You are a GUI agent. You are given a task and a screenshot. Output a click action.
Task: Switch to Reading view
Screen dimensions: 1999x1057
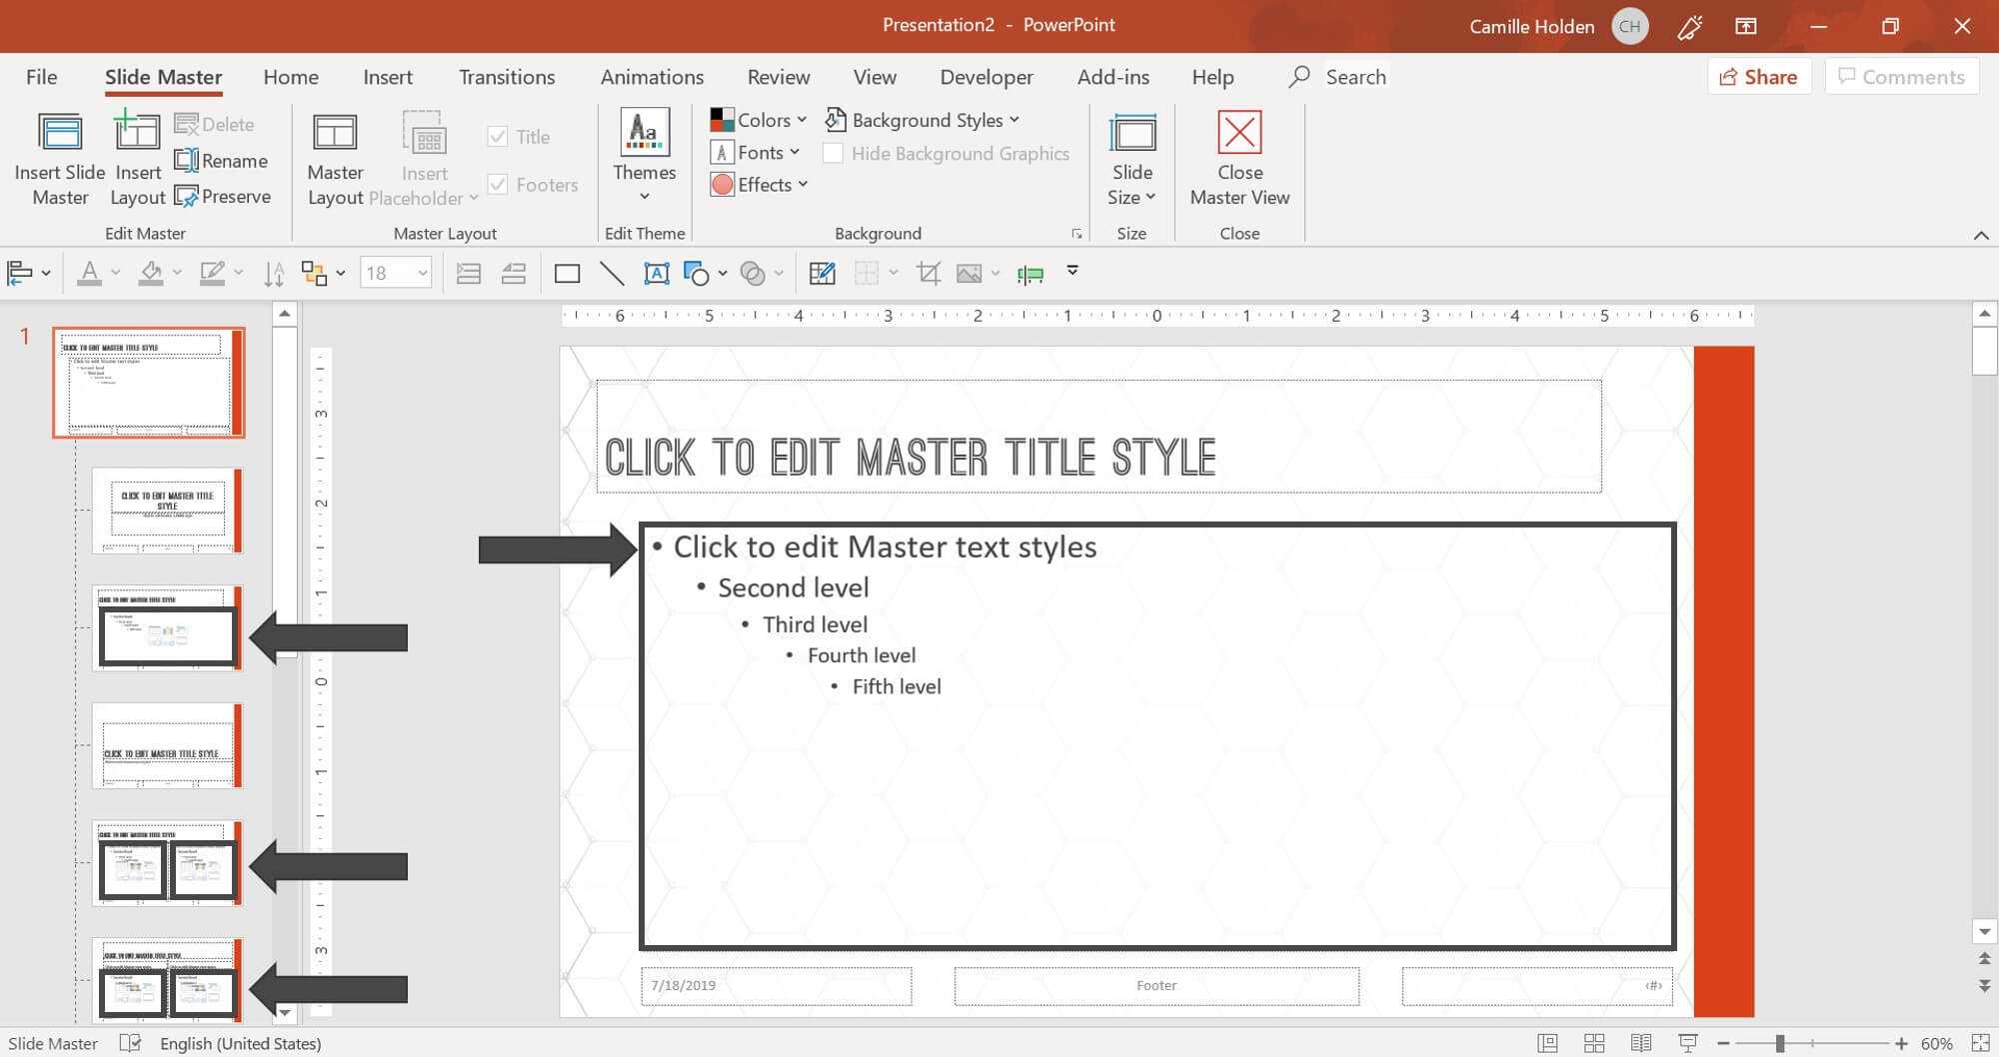coord(1640,1043)
